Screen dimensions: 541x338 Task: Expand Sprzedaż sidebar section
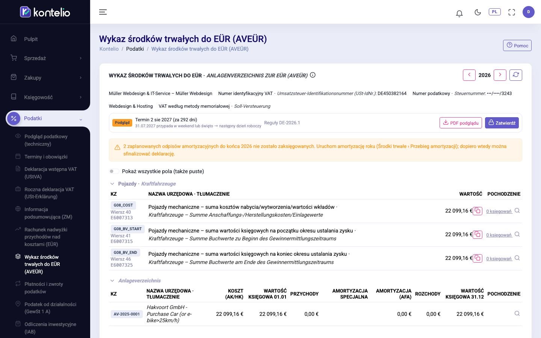(45, 58)
